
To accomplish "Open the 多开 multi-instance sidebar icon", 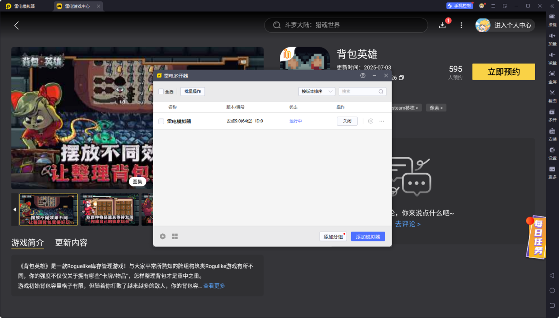I will coord(552,115).
